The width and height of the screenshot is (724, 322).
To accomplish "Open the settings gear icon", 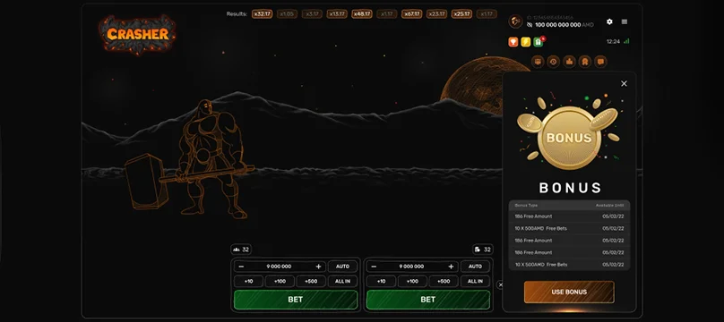I will tap(609, 21).
